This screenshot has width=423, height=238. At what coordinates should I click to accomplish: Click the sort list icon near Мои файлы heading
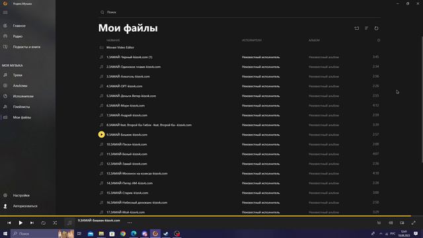click(x=366, y=28)
